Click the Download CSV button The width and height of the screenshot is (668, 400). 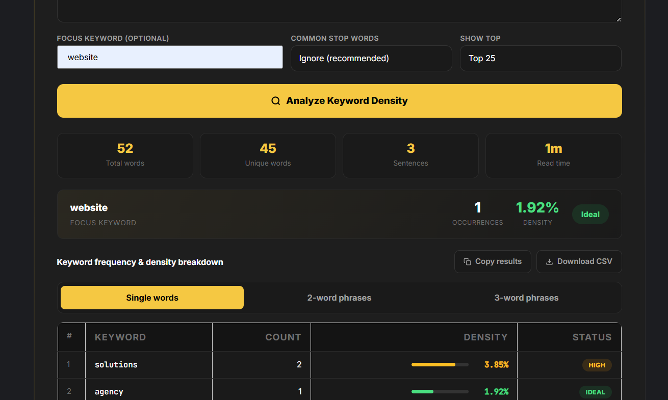[579, 261]
